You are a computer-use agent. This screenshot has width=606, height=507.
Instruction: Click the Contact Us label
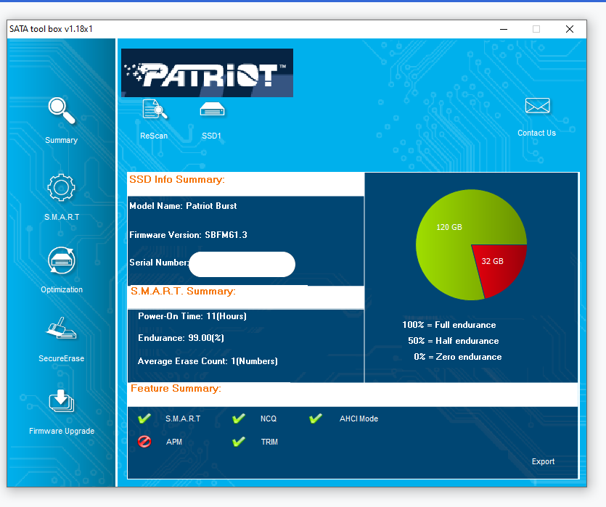536,133
